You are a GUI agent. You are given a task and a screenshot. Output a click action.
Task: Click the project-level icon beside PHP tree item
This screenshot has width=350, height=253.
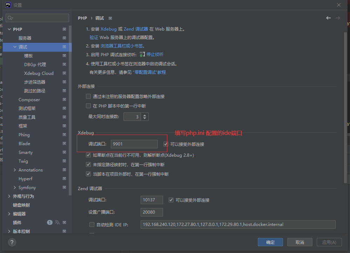[64, 29]
